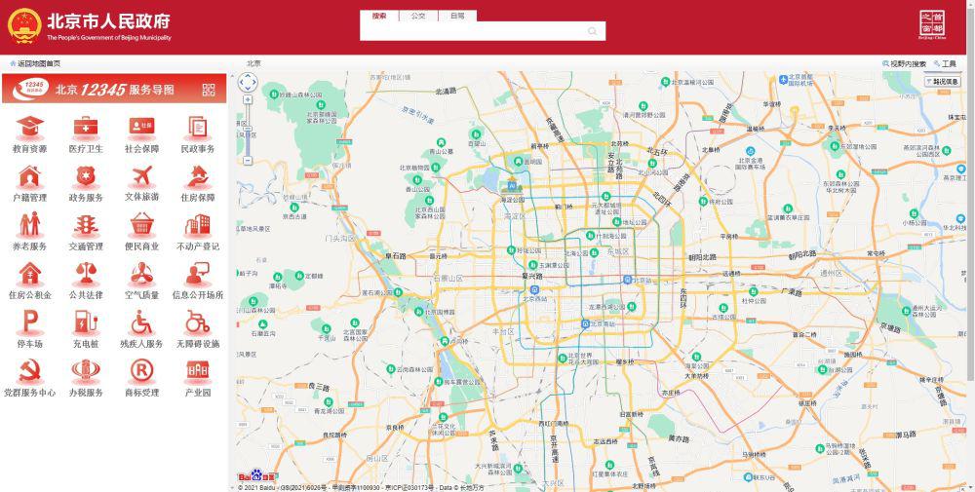Toggle the 路况信息 traffic conditions layer
This screenshot has height=492, width=975.
(x=945, y=82)
